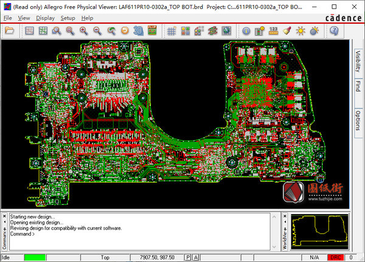
Task: Click the green status indicator box
Action: pyautogui.click(x=35, y=257)
